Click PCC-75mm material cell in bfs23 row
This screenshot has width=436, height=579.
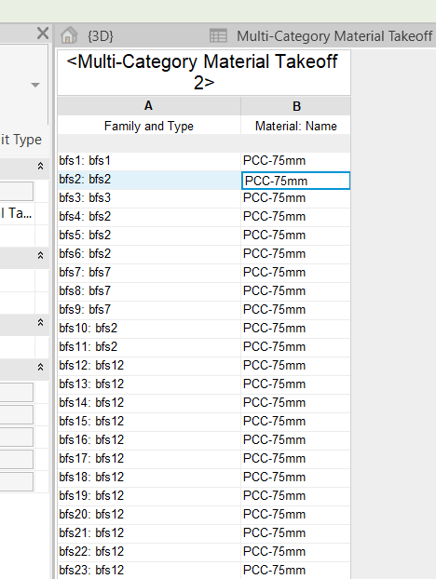pyautogui.click(x=296, y=570)
